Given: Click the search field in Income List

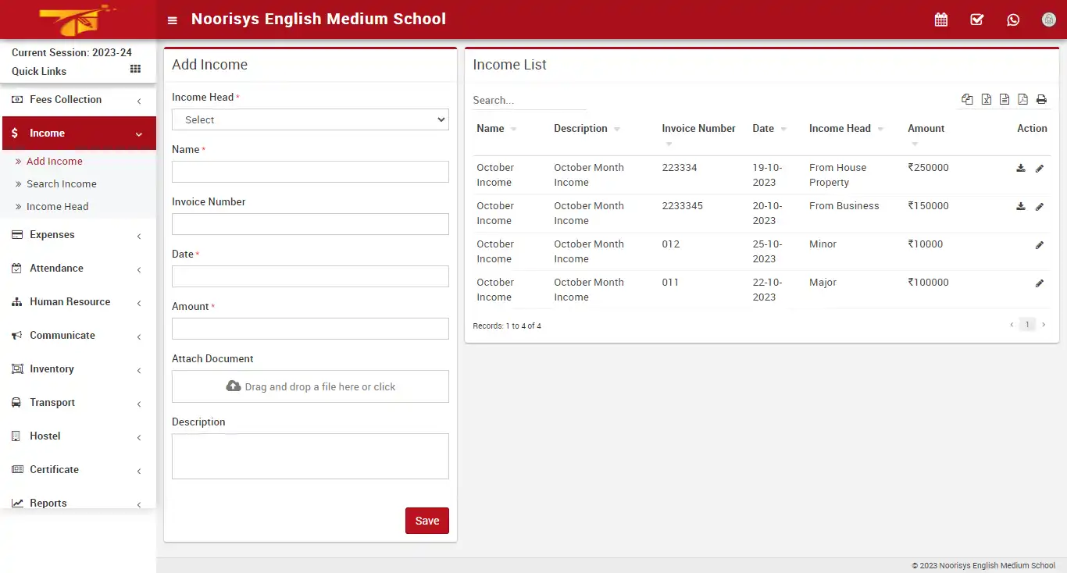Looking at the screenshot, I should click(528, 100).
